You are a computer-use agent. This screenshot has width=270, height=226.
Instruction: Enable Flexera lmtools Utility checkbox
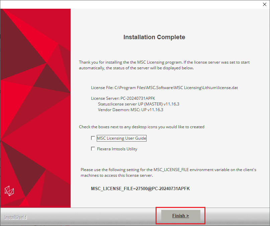(93, 149)
